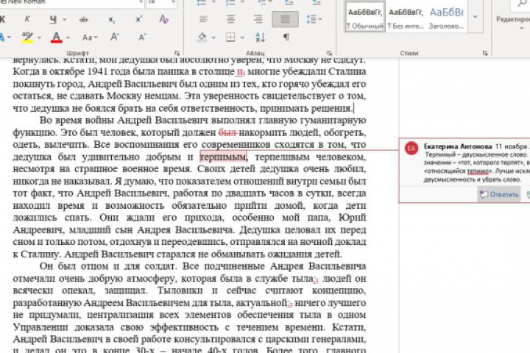Click comment author Екатерина Антонова
Viewport: 530px width, 353px height.
(x=458, y=146)
